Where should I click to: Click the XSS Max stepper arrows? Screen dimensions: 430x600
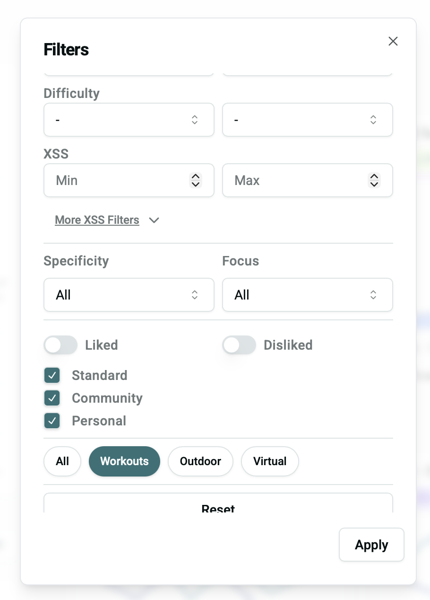[x=374, y=180]
